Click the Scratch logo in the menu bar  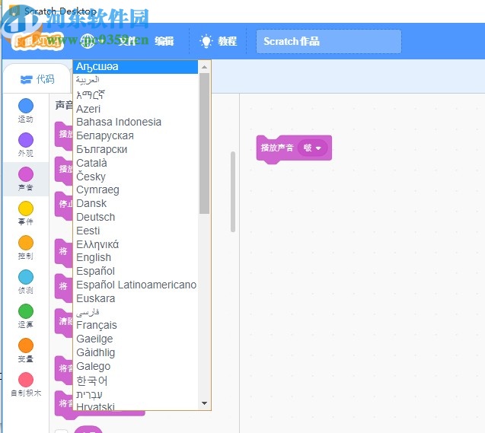(x=38, y=41)
